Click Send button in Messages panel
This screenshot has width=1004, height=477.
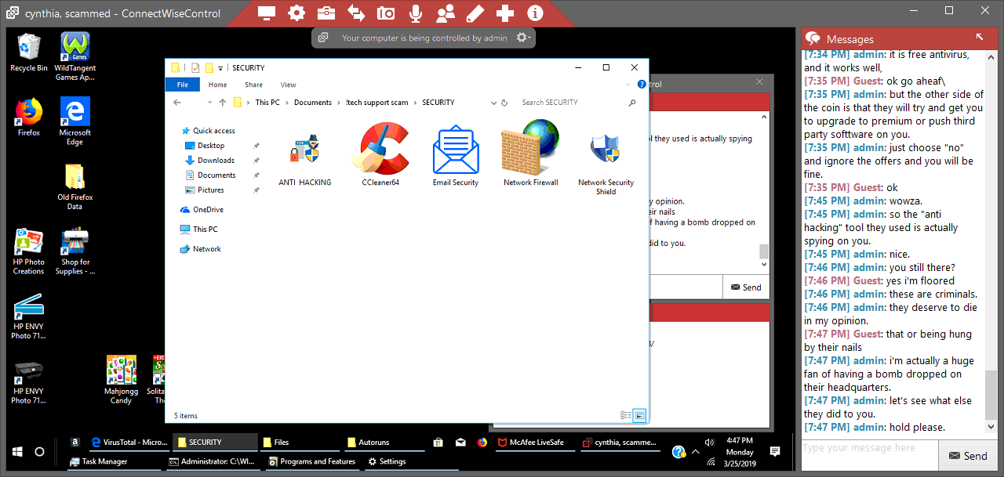tap(968, 456)
